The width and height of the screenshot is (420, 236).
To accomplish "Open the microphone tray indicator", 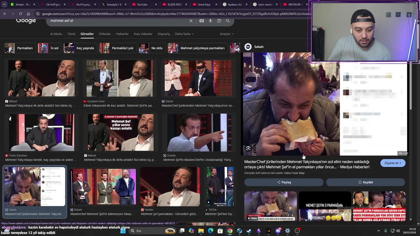I will (386, 231).
